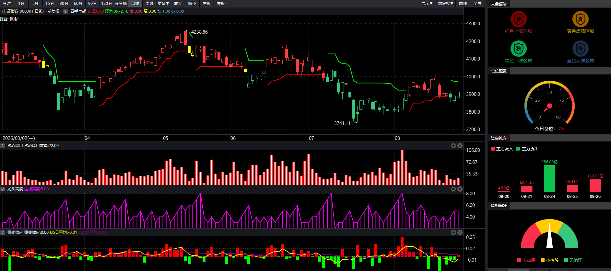This screenshot has height=271, width=611.
Task: Expand the 更多 period dropdown
Action: (163, 4)
